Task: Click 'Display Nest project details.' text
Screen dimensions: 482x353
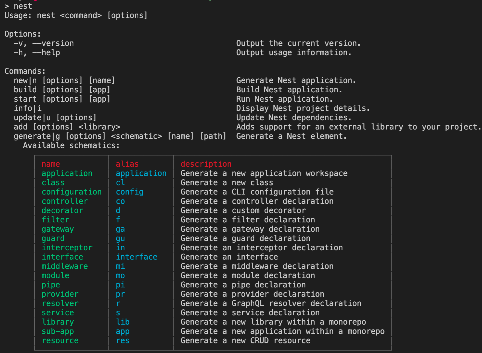Action: (303, 108)
